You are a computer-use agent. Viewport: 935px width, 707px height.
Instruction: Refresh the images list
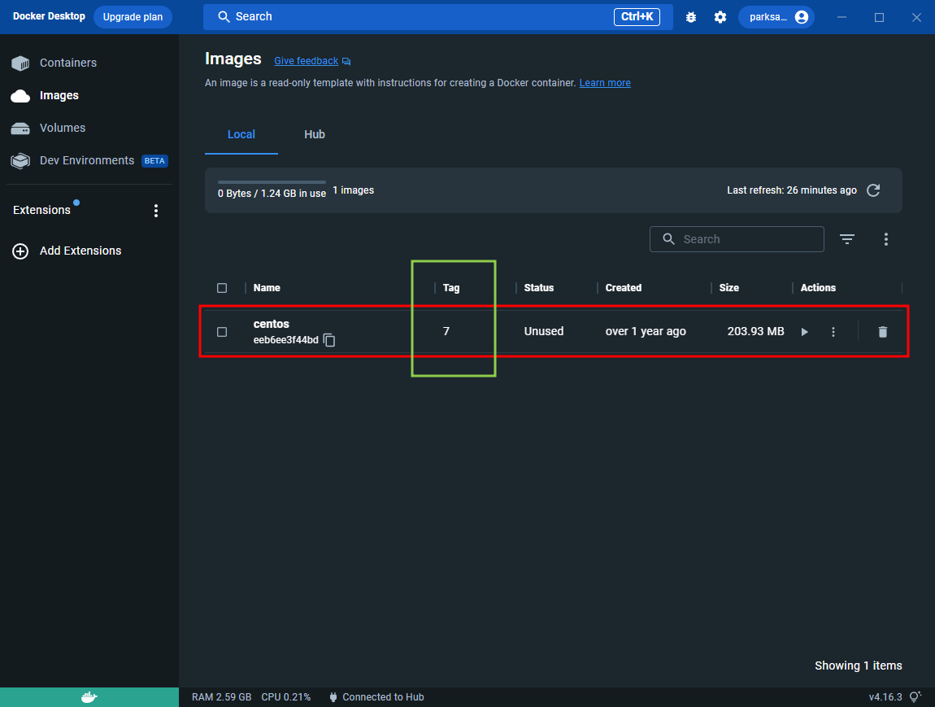click(873, 190)
